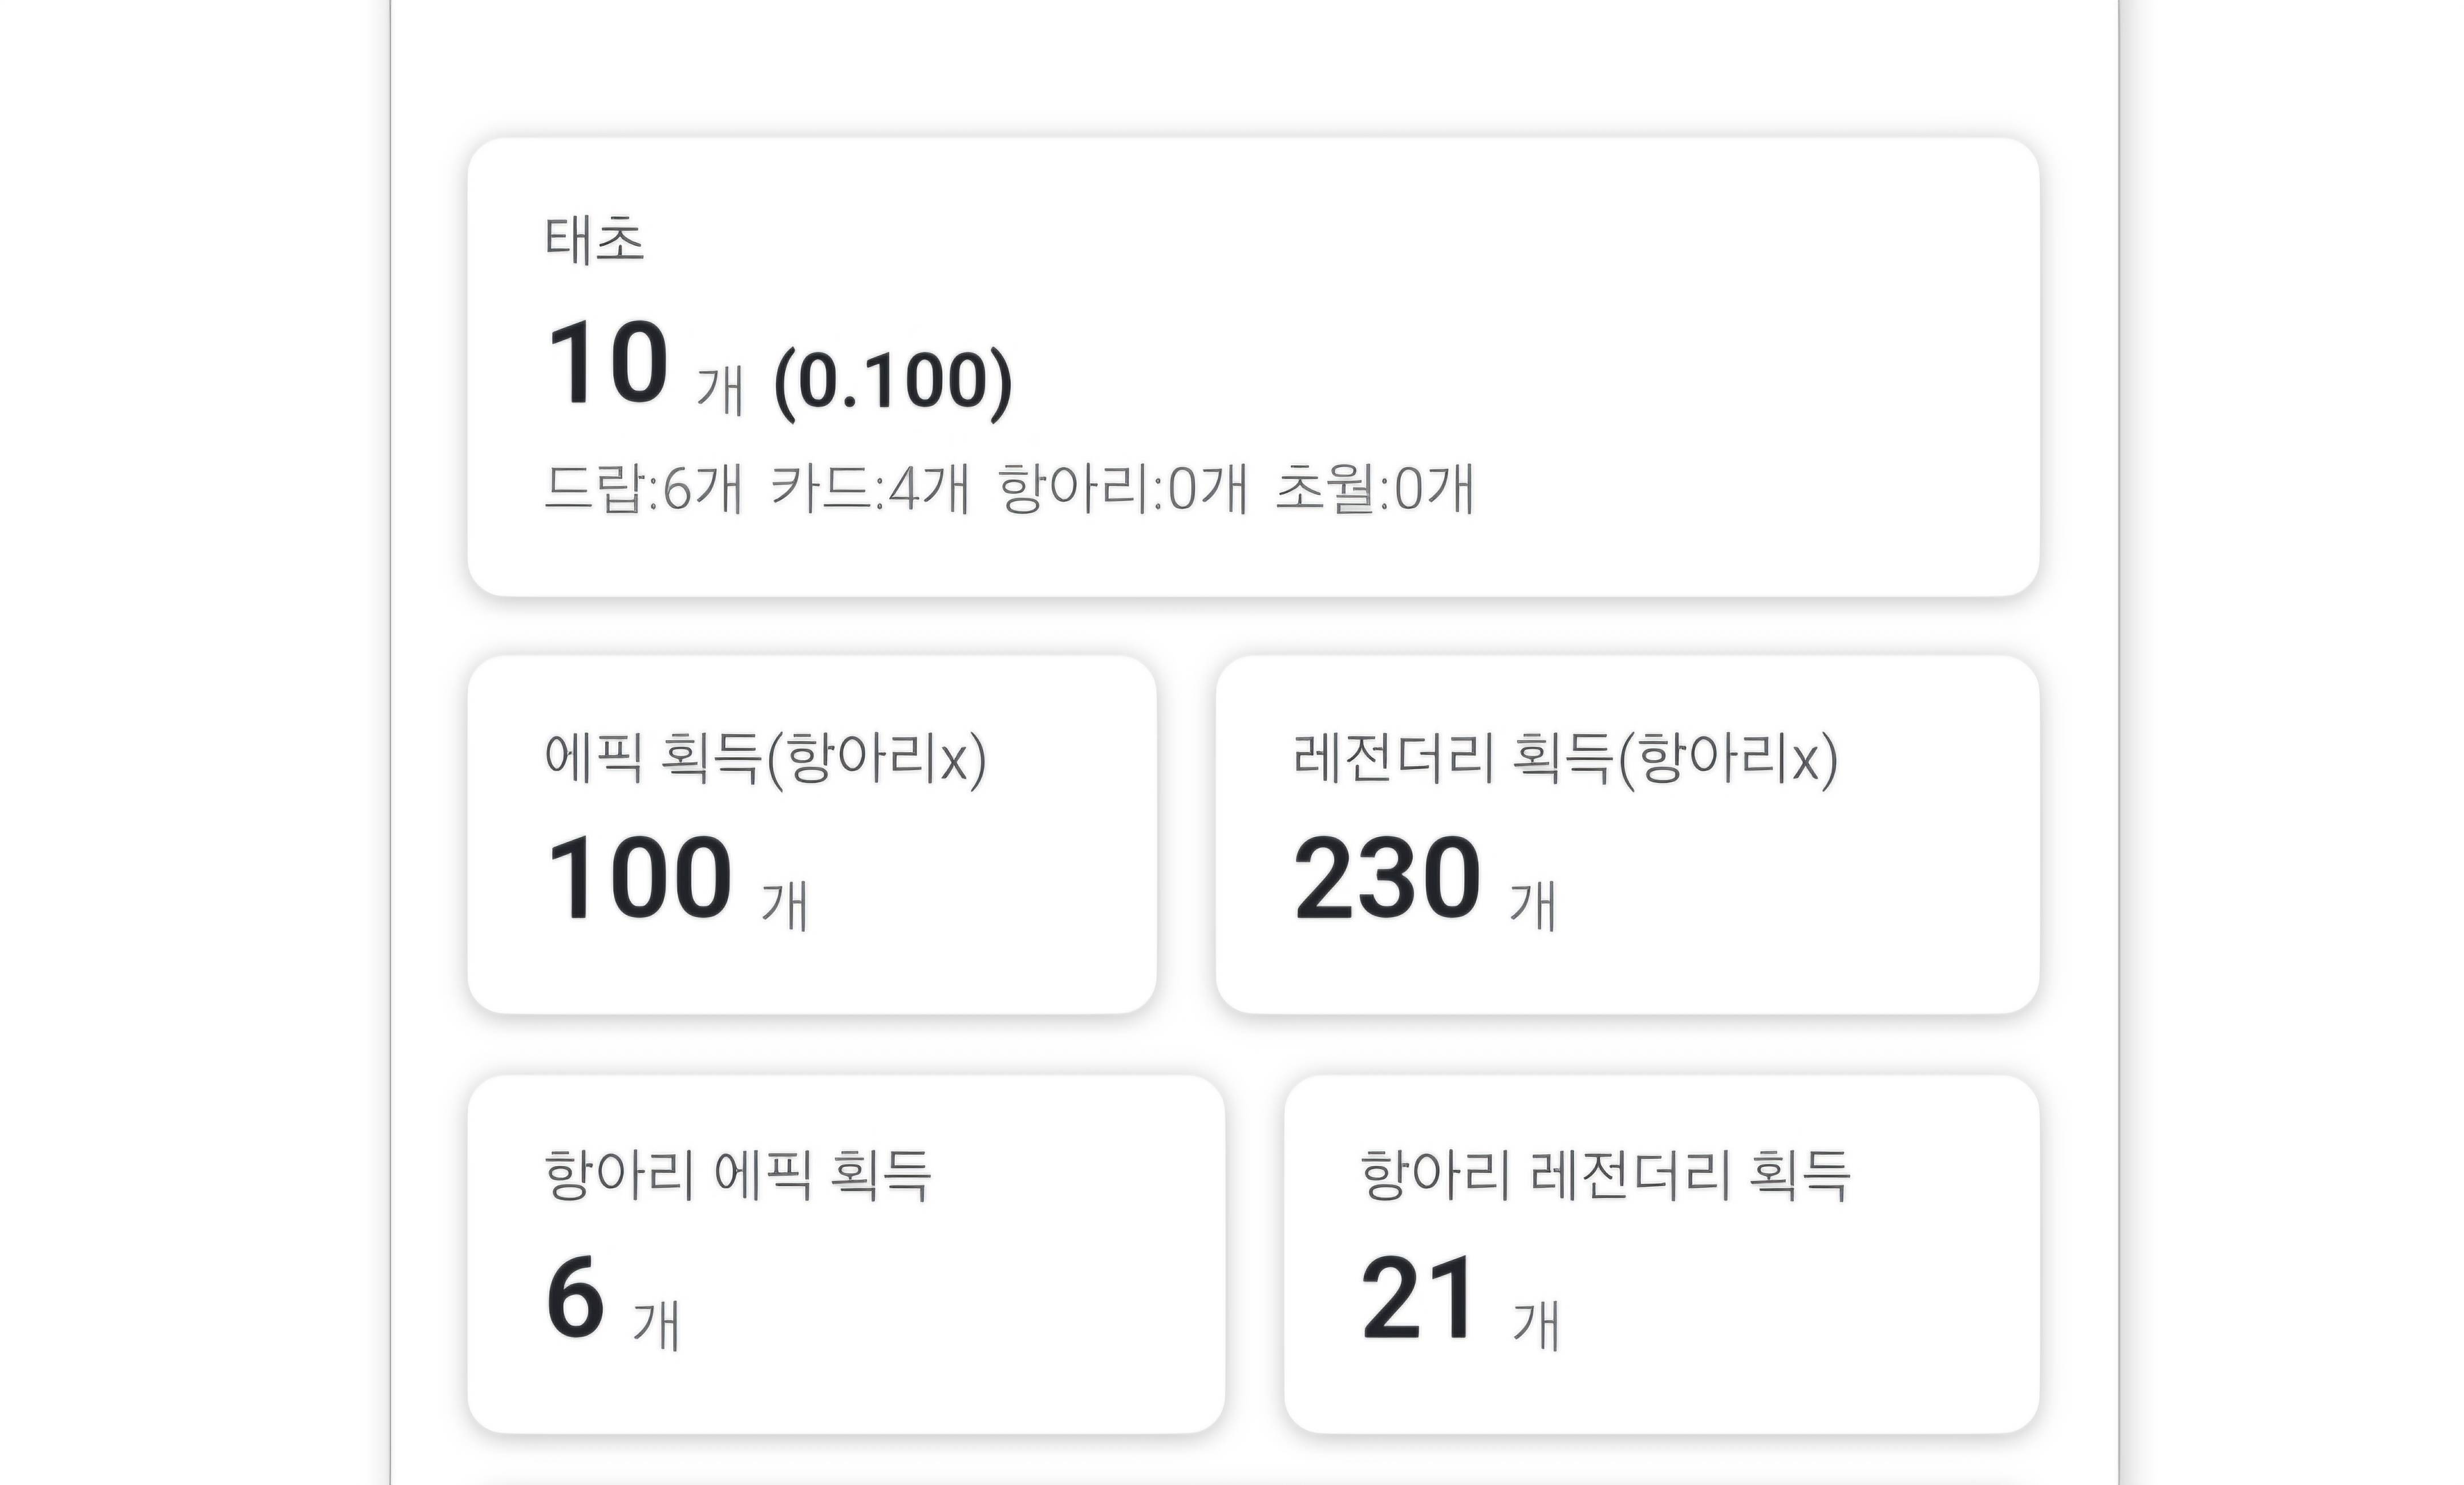Select the 항아리:0개 breakdown text

1123,488
